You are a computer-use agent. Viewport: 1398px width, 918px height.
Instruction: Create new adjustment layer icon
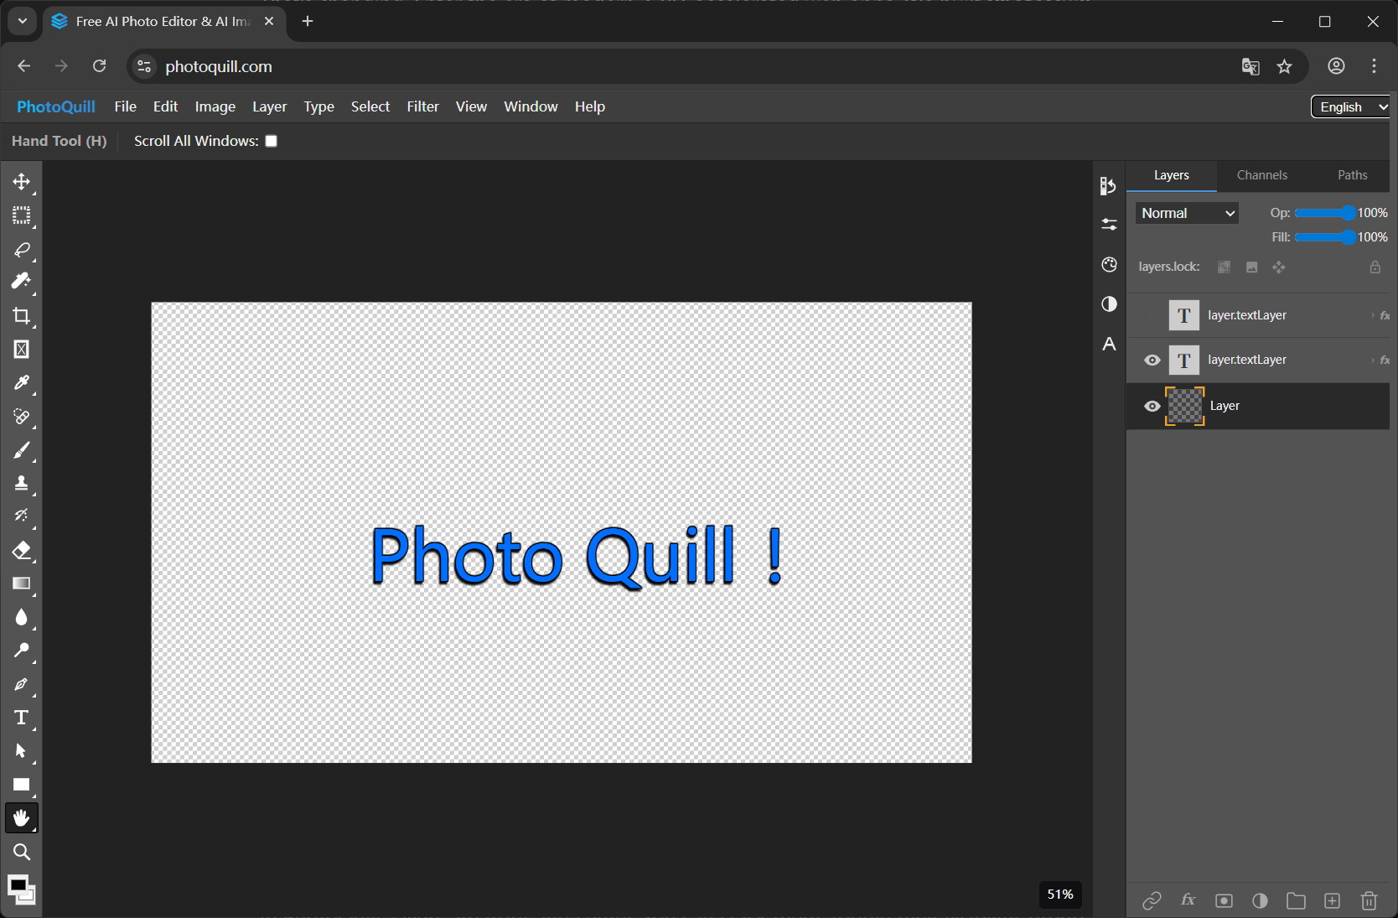pos(1260,900)
